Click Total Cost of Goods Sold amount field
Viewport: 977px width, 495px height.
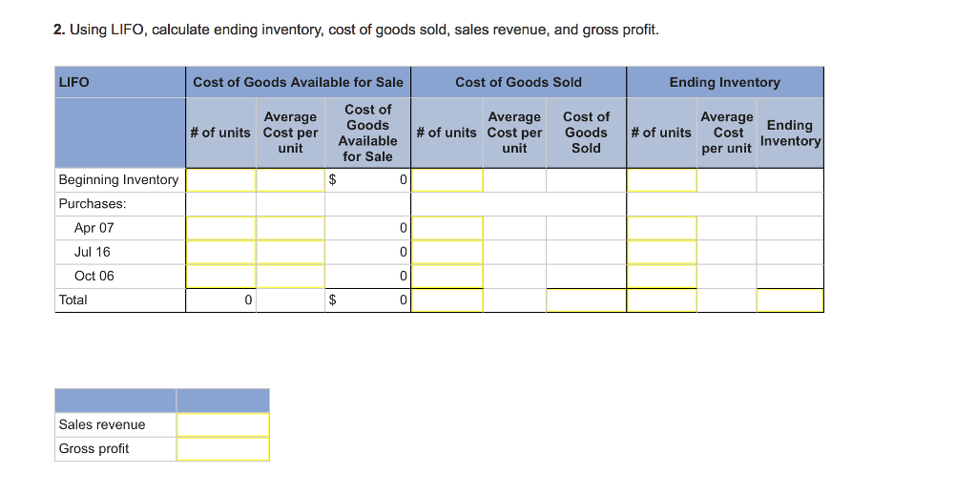[587, 300]
